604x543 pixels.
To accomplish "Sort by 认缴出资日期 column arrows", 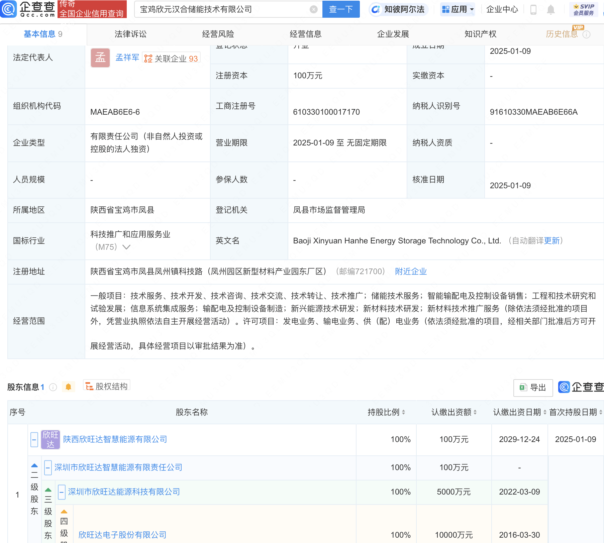I will pos(545,412).
